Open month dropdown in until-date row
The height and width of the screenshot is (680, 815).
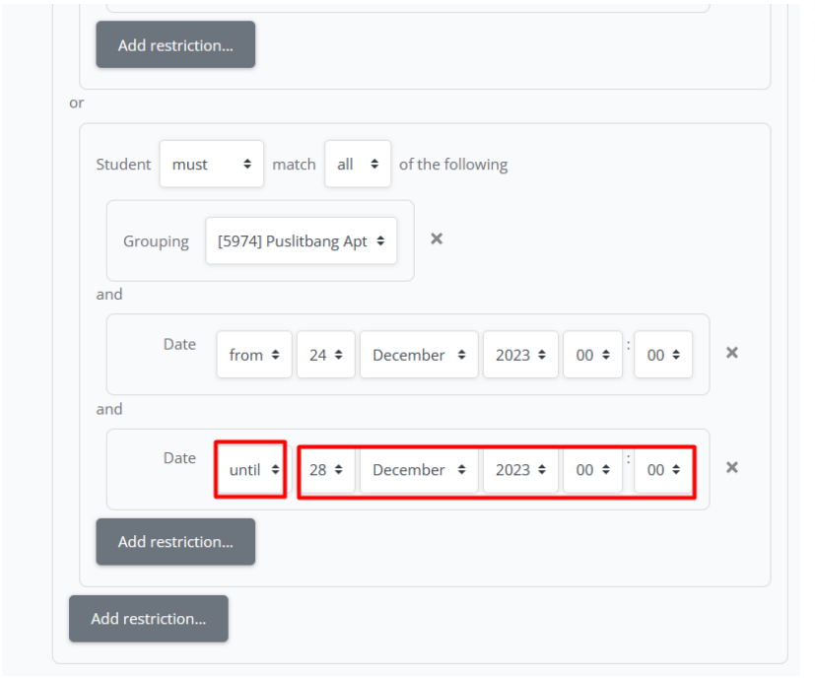pyautogui.click(x=418, y=470)
